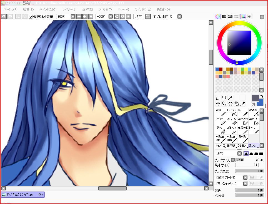Pick a shade in the saturation square
268x204 pixels.
[x=239, y=43]
